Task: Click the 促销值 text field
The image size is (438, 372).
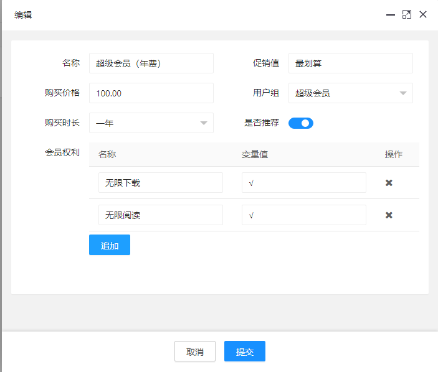Action: coord(350,63)
